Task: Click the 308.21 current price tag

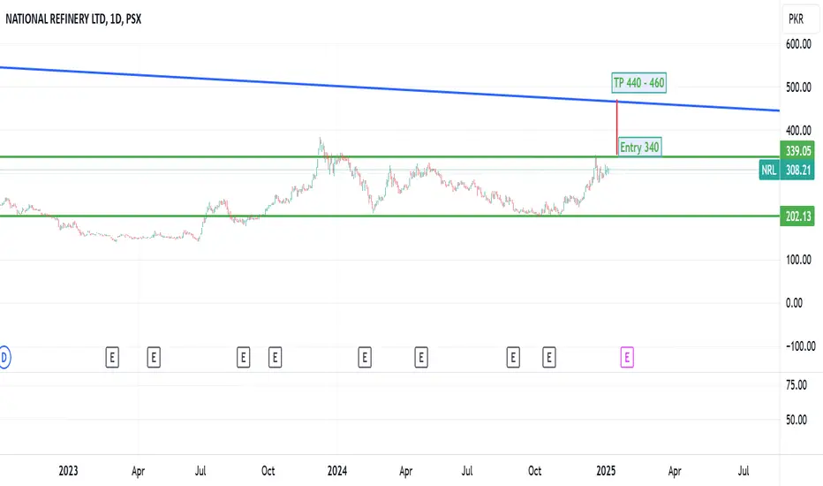Action: click(x=797, y=171)
